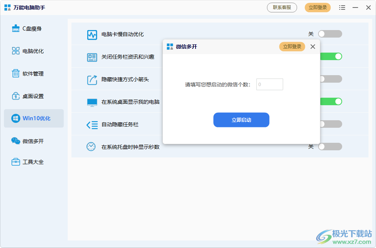This screenshot has height=248, width=376.
Task: Switch to the Win10优化 section
Action: (x=34, y=118)
